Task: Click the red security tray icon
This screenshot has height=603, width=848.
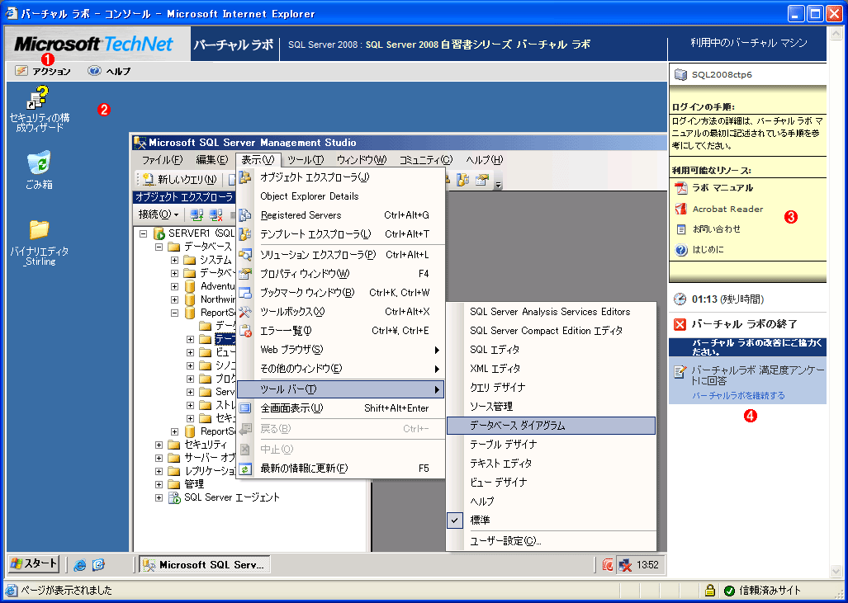Action: [608, 565]
